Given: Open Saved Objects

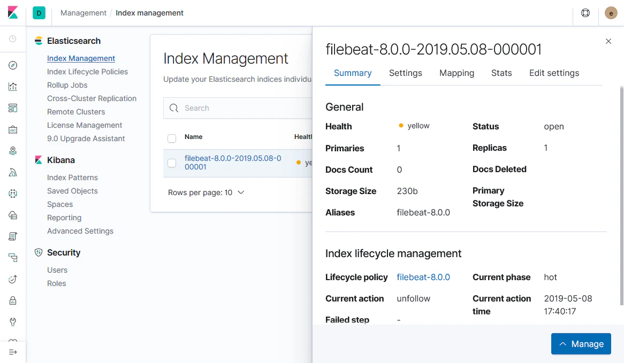Looking at the screenshot, I should [x=72, y=191].
